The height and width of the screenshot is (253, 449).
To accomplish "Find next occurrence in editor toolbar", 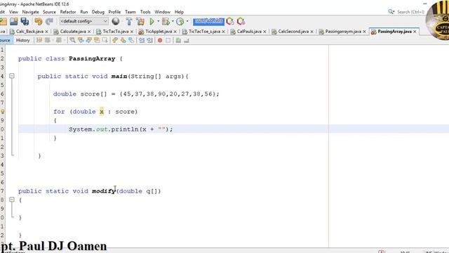I will tap(89, 40).
